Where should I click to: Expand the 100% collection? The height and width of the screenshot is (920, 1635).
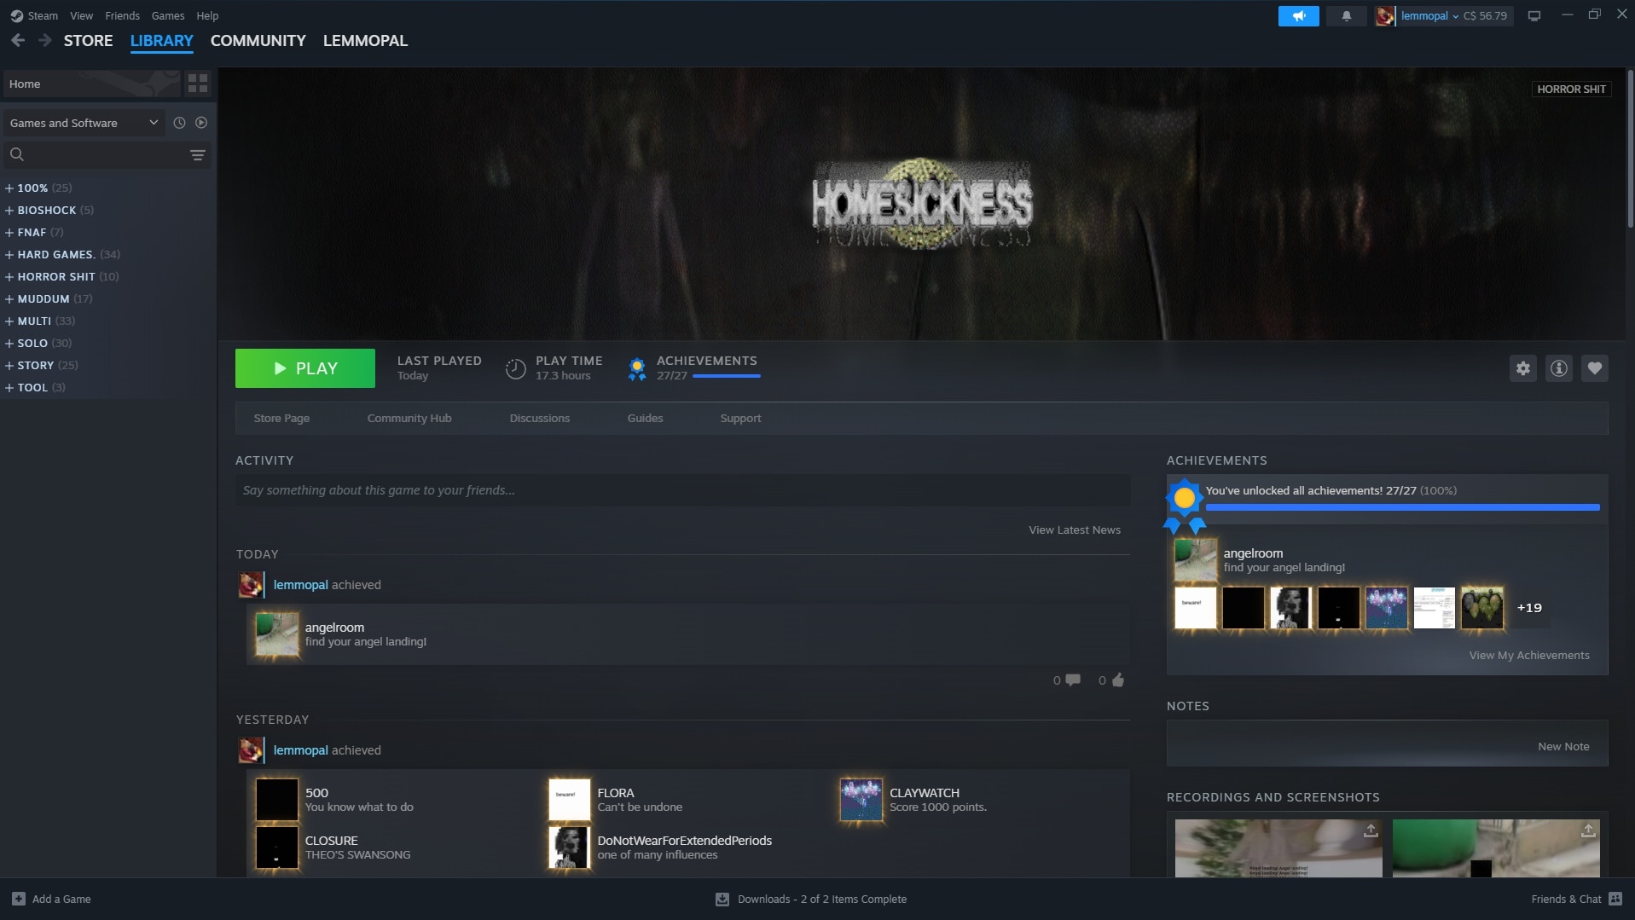9,188
